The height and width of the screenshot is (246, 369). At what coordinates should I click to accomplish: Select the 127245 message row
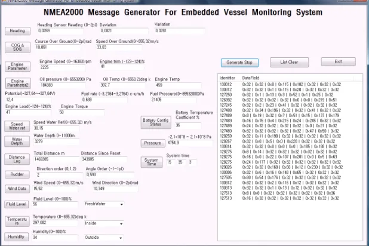click(290, 105)
